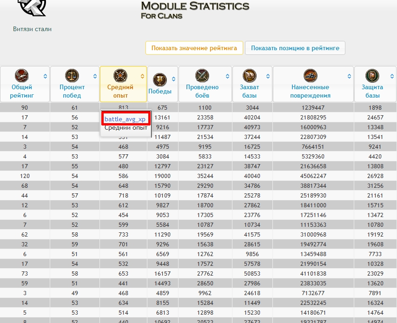Toggle sort arrows on Защита базы column
The height and width of the screenshot is (323, 397).
pyautogui.click(x=393, y=76)
